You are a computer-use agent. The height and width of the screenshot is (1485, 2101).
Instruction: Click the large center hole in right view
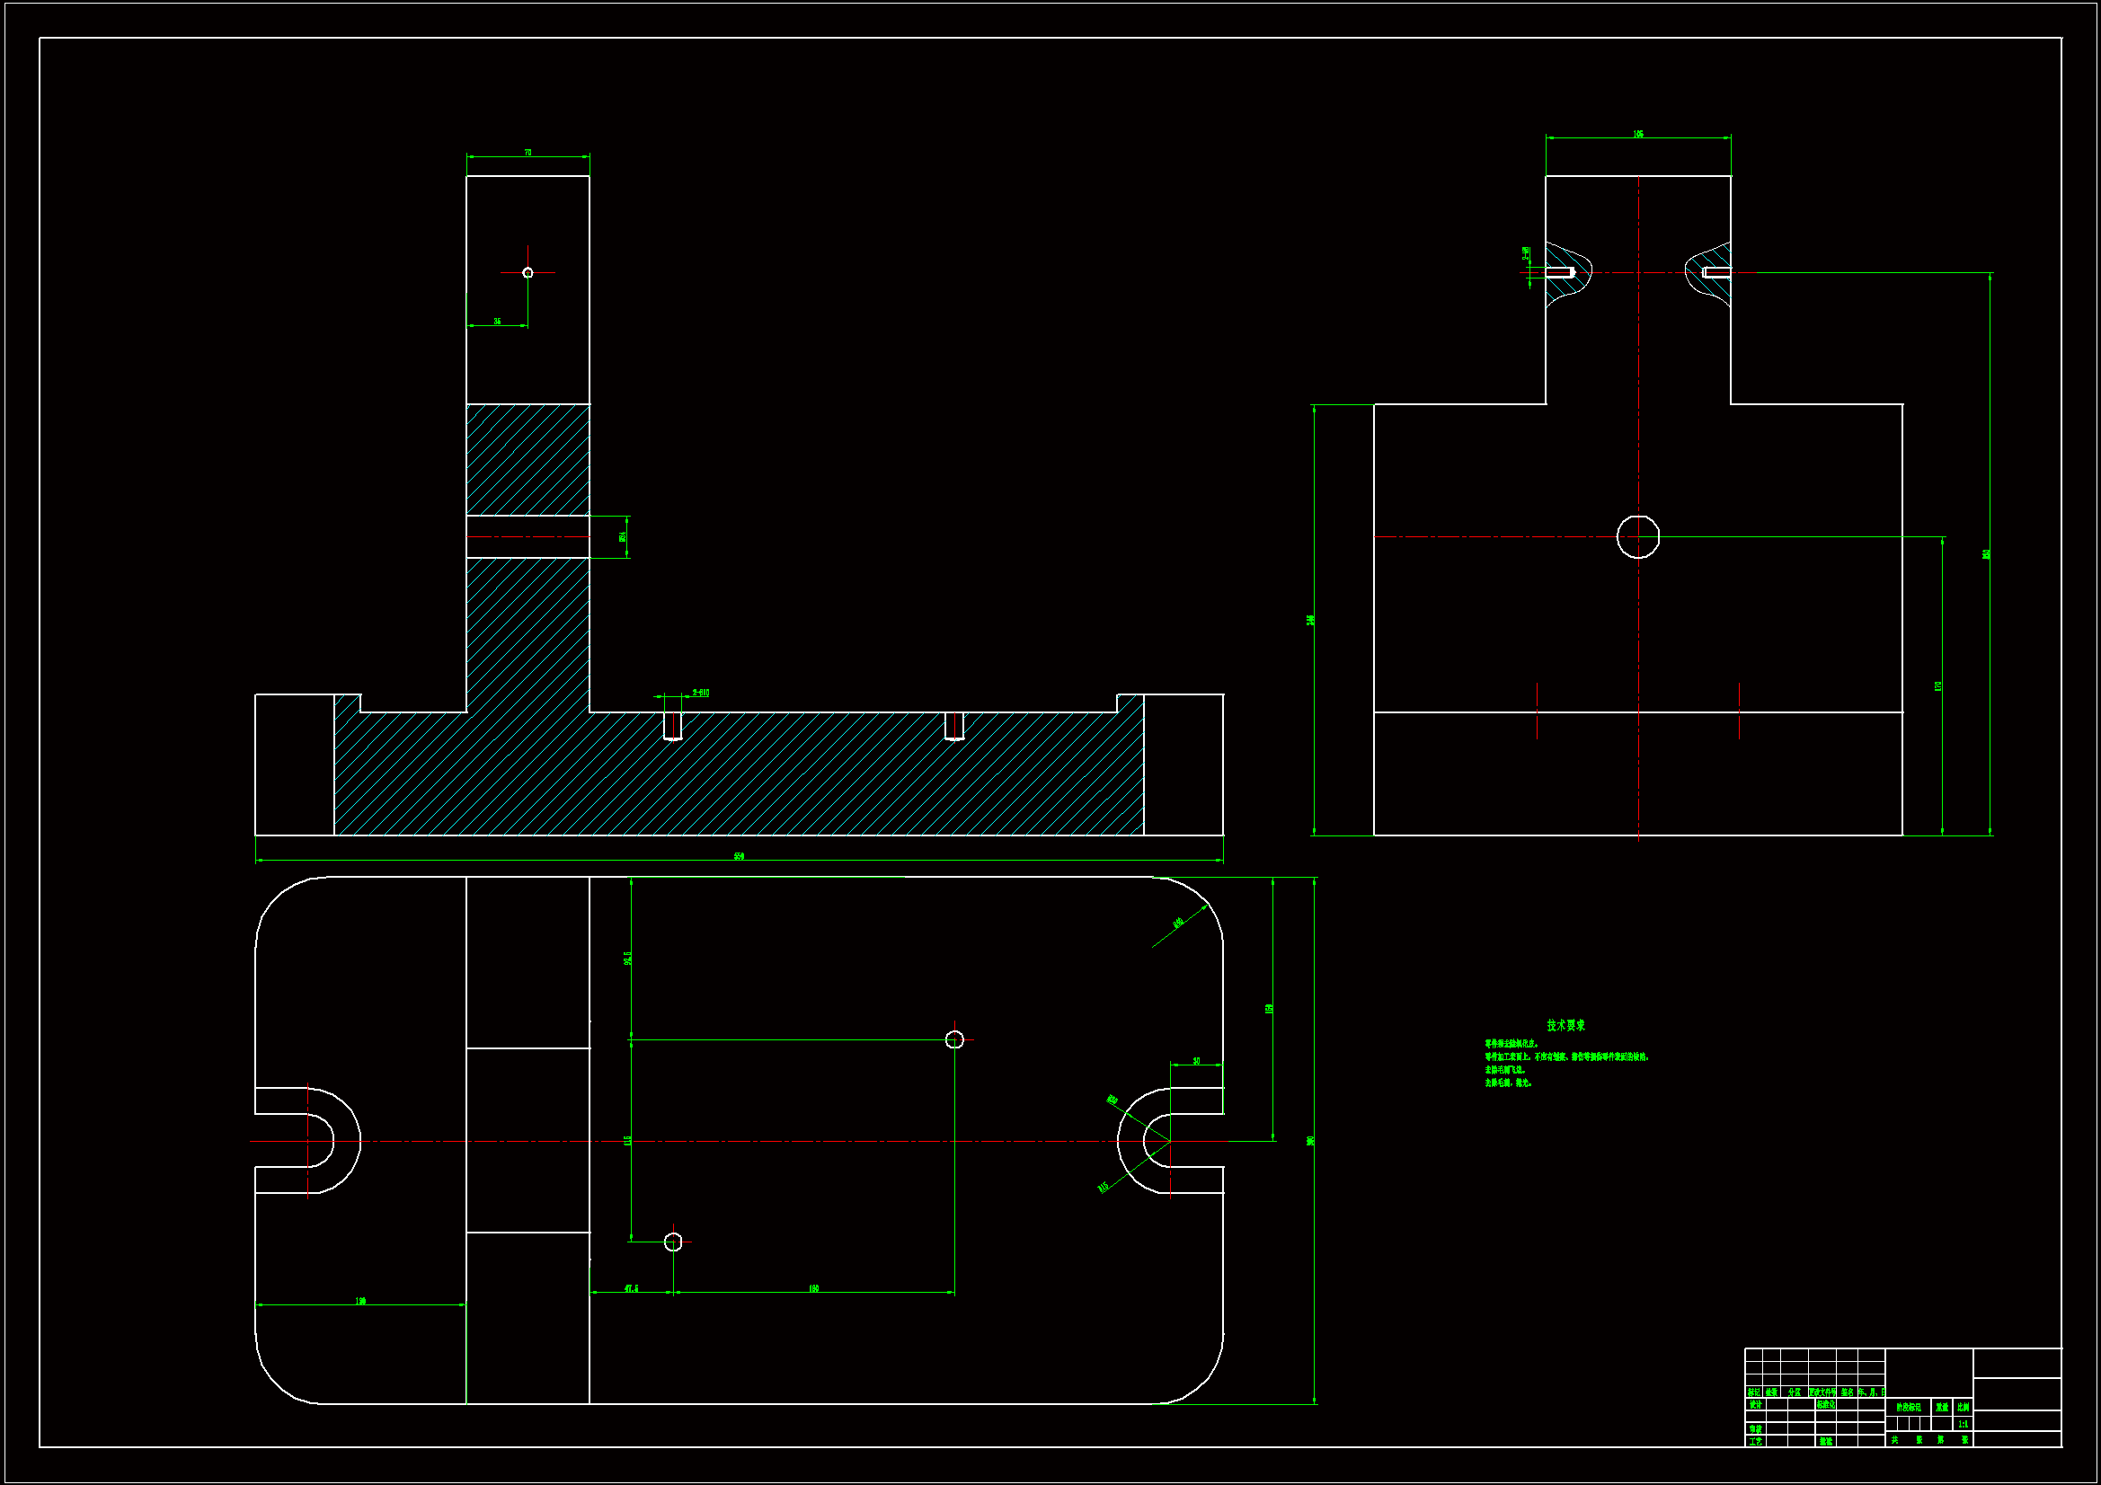(x=1638, y=537)
